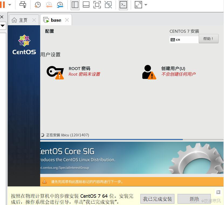The image size is (224, 205).
Task: Click the Unity mode icon
Action: [x=108, y=5]
